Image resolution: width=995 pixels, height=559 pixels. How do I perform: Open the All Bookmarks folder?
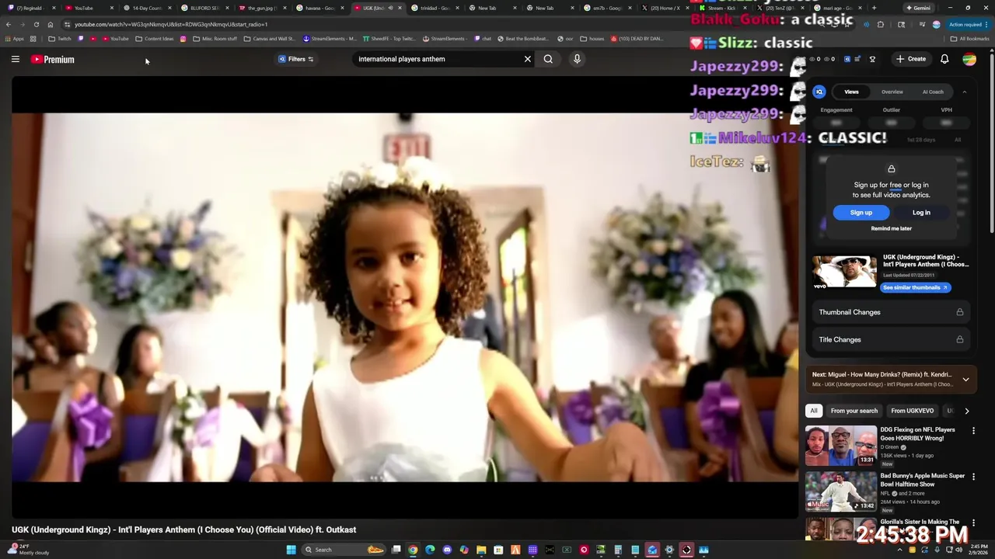click(970, 38)
